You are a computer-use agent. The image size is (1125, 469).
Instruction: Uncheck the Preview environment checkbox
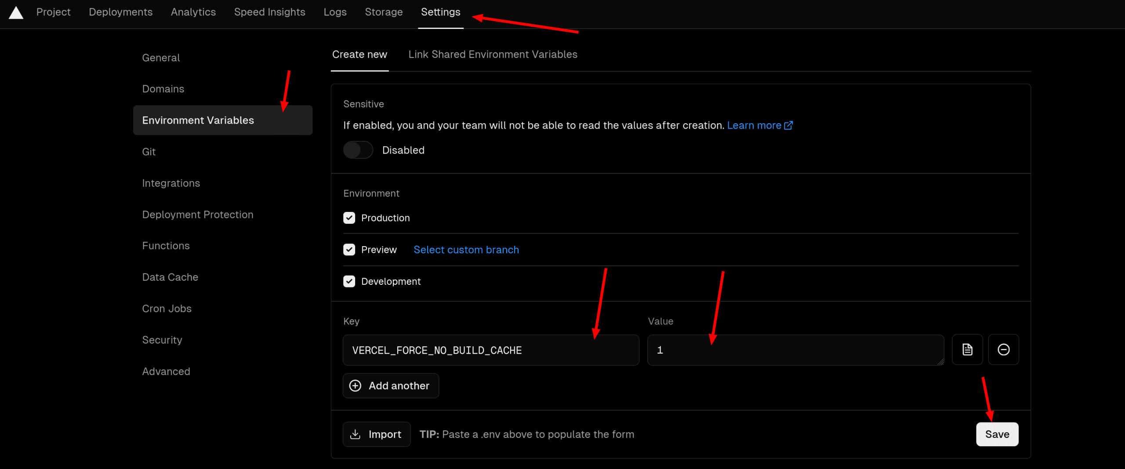[x=349, y=250]
